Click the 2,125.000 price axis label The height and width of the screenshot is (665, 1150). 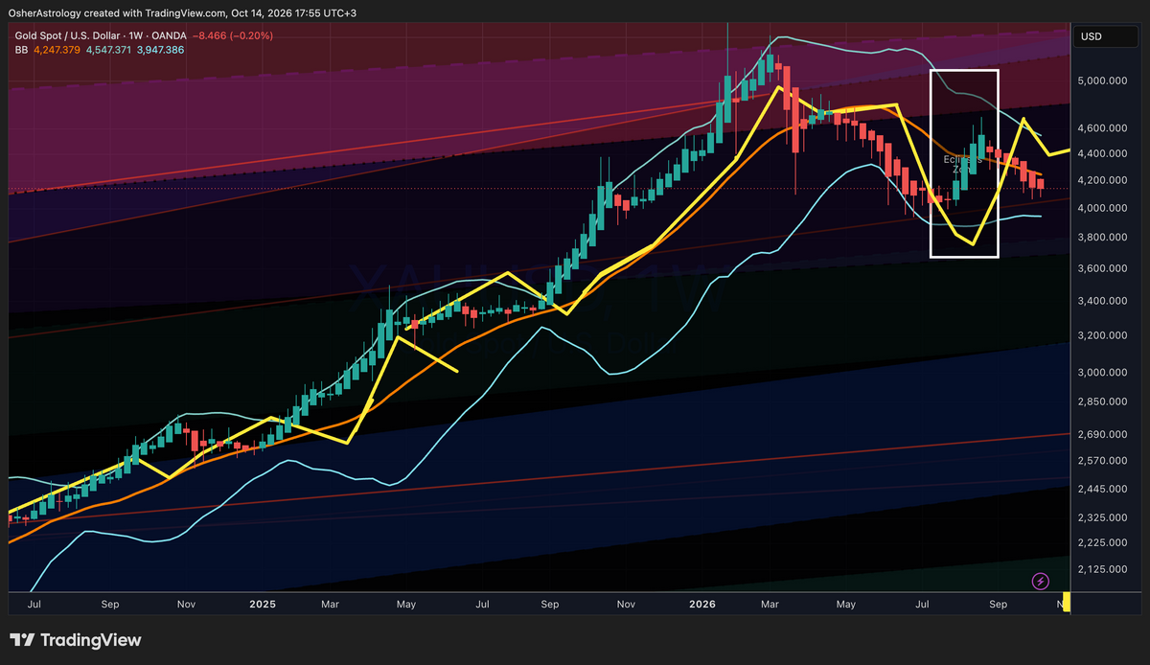(1100, 569)
